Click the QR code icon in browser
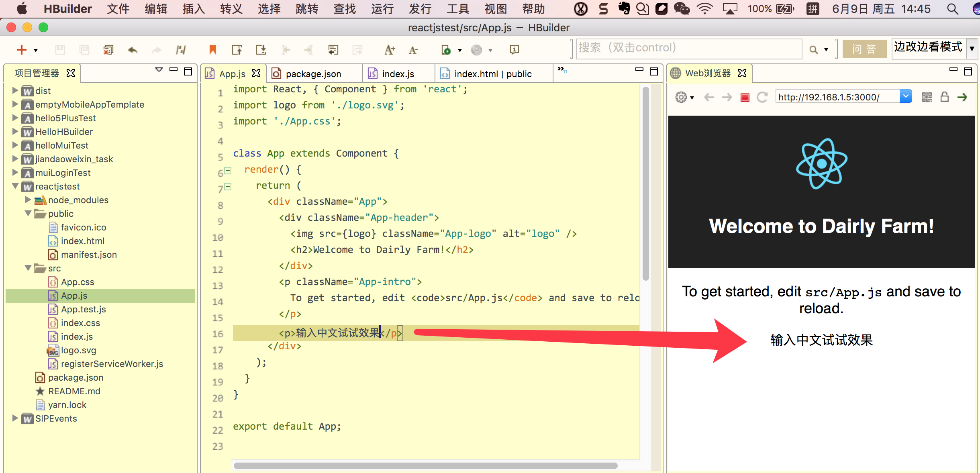 pyautogui.click(x=927, y=97)
